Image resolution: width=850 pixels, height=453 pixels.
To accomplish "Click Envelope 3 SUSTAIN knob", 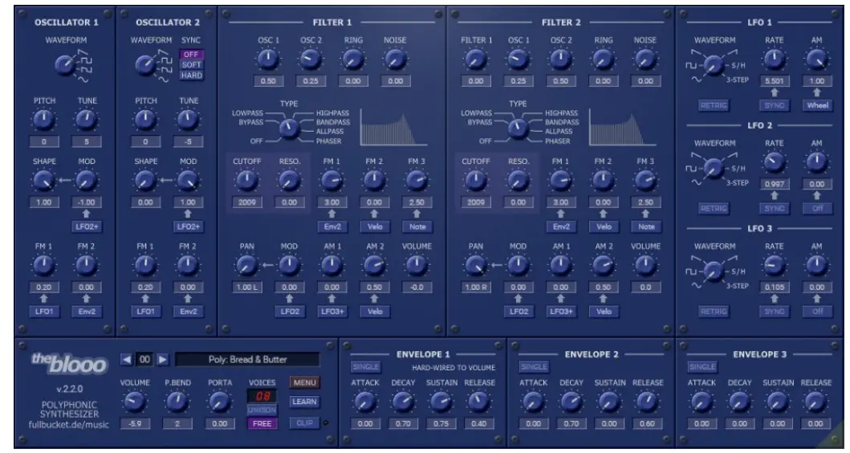I will tap(777, 402).
